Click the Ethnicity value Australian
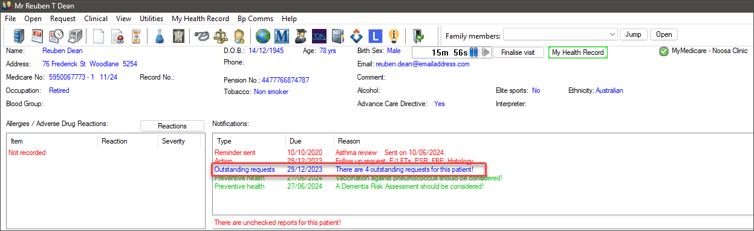This screenshot has height=231, width=754. coord(609,90)
